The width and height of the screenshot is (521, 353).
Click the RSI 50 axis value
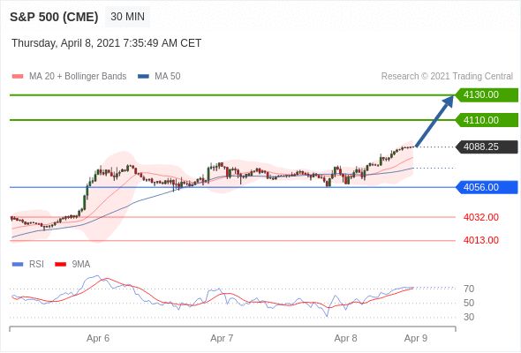(x=469, y=304)
